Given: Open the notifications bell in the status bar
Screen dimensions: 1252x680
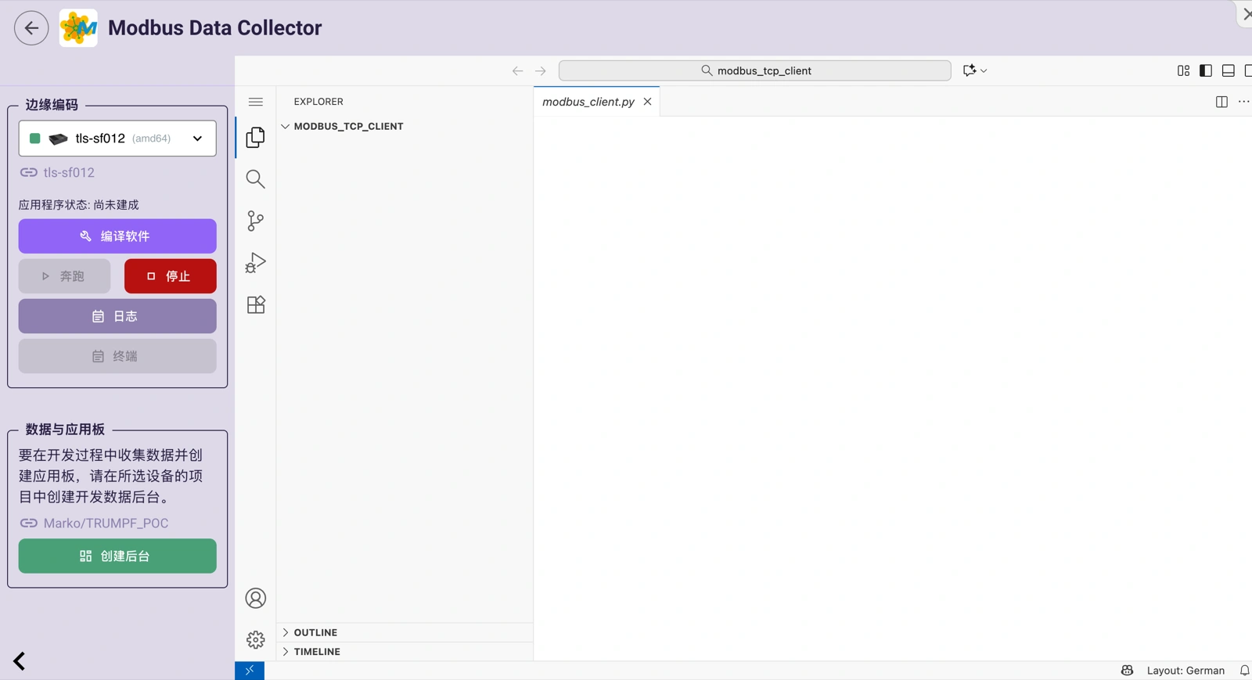Looking at the screenshot, I should pos(1244,671).
